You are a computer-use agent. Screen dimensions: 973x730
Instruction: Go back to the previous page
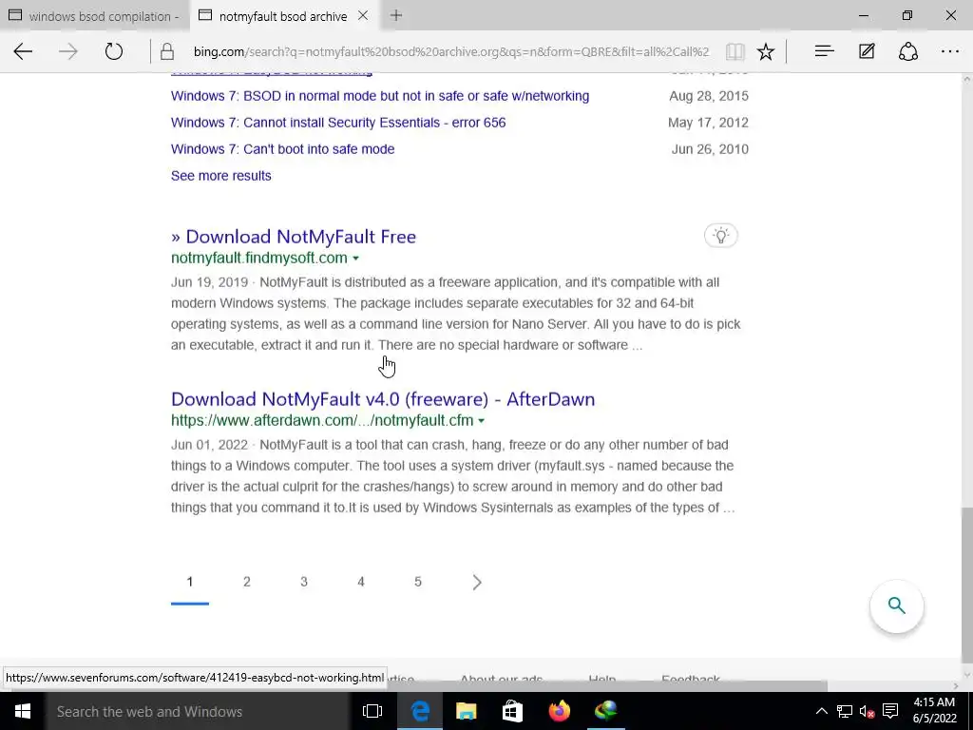[23, 51]
